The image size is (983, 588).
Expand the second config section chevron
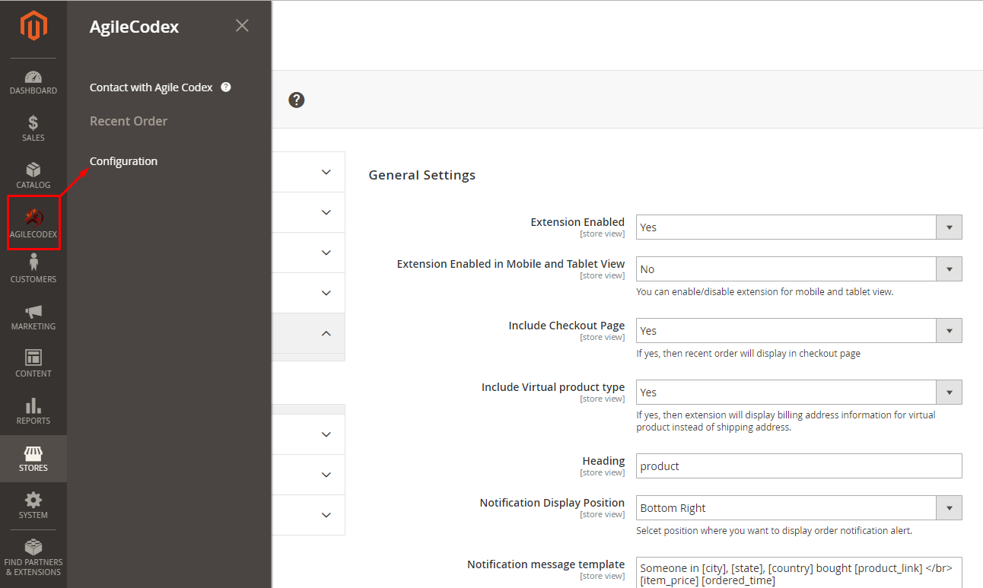(326, 212)
